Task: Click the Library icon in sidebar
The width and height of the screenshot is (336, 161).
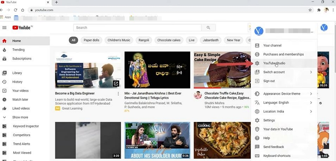Action: click(x=4, y=73)
